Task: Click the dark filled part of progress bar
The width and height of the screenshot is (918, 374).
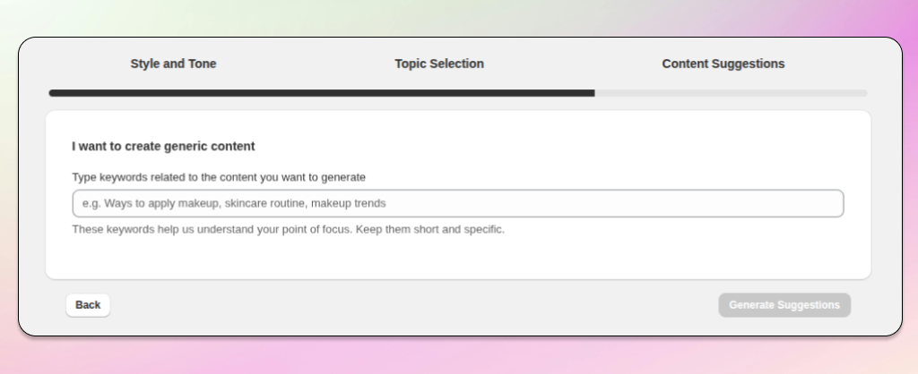Action: [x=321, y=92]
